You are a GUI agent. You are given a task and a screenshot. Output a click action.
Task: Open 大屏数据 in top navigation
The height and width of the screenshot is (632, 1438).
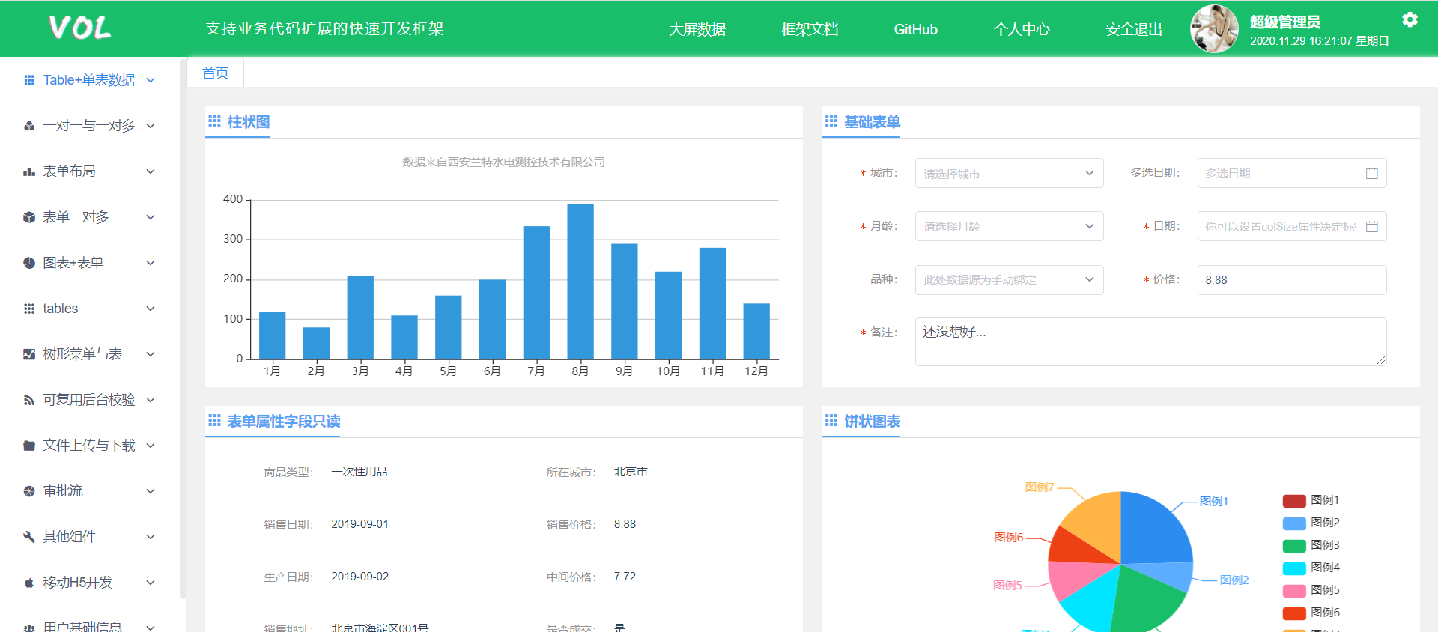pyautogui.click(x=697, y=29)
